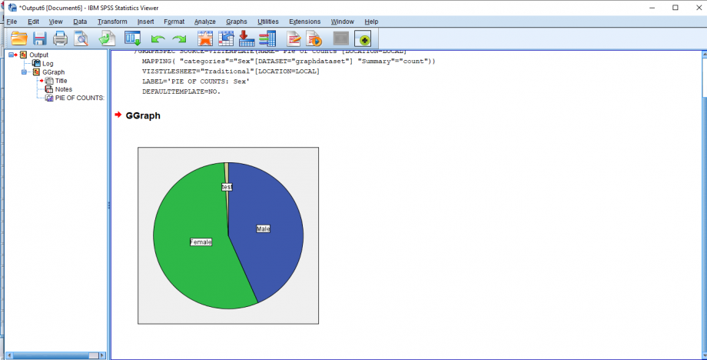Click the GGraph heading in output

[x=143, y=115]
